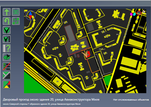Click the green straight-ahead arrow button
151x107 pixels.
coord(7,12)
